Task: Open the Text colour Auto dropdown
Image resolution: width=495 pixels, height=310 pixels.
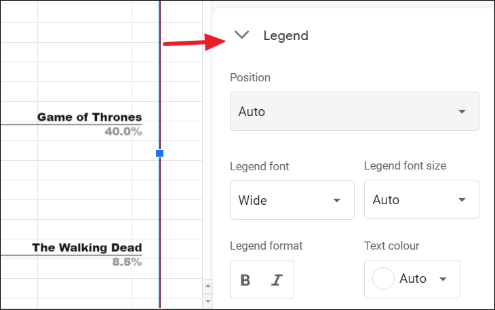Action: [412, 279]
